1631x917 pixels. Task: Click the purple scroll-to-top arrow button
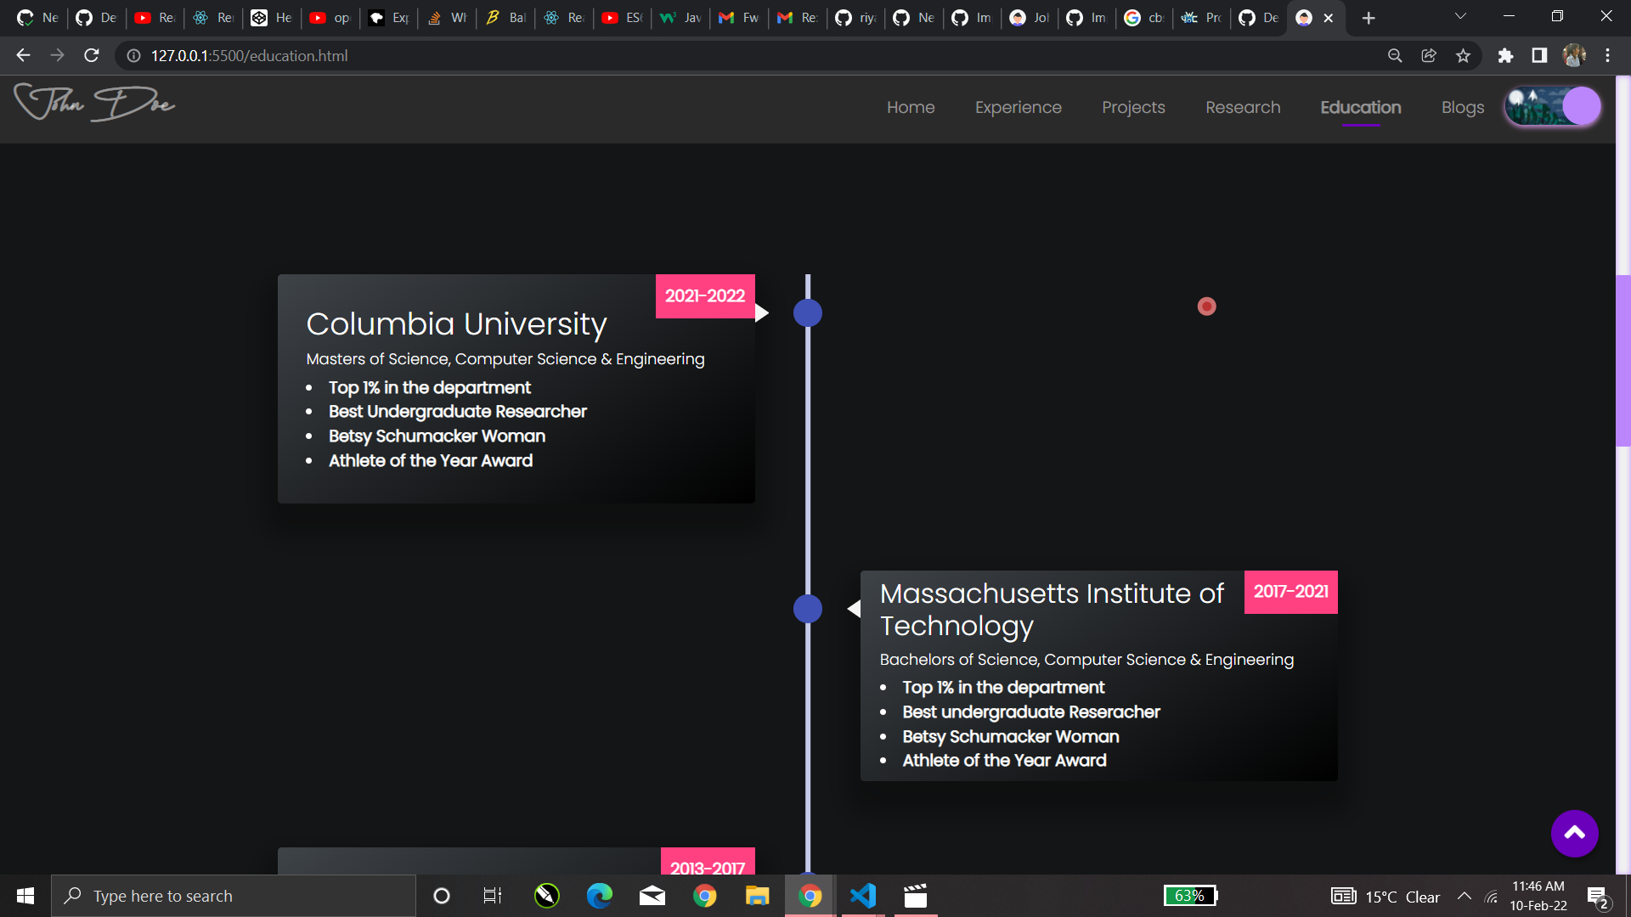[x=1574, y=833]
